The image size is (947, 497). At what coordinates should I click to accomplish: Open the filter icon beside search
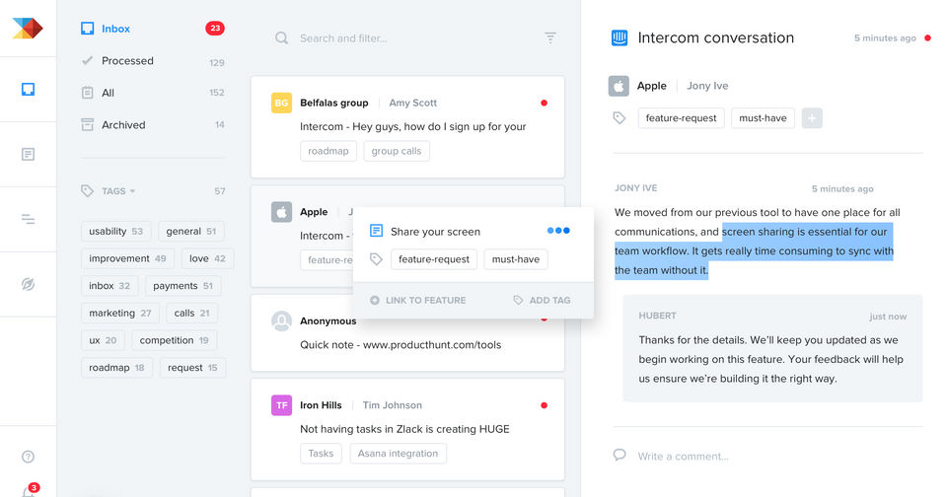click(550, 37)
